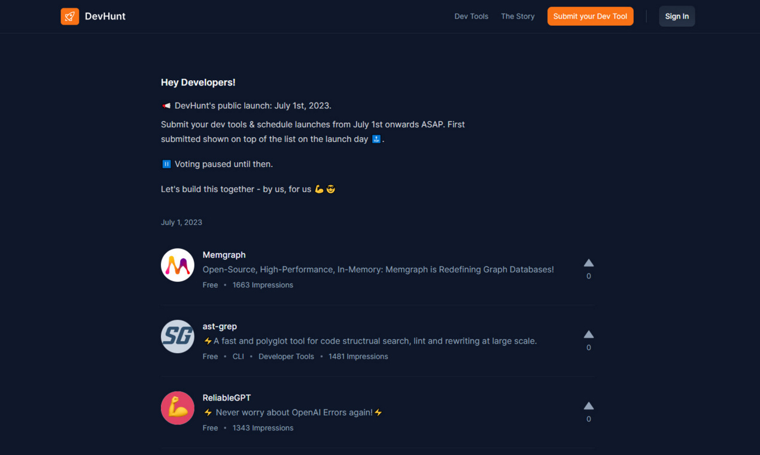Click ast-grep's description text
The image size is (760, 455).
pos(369,341)
